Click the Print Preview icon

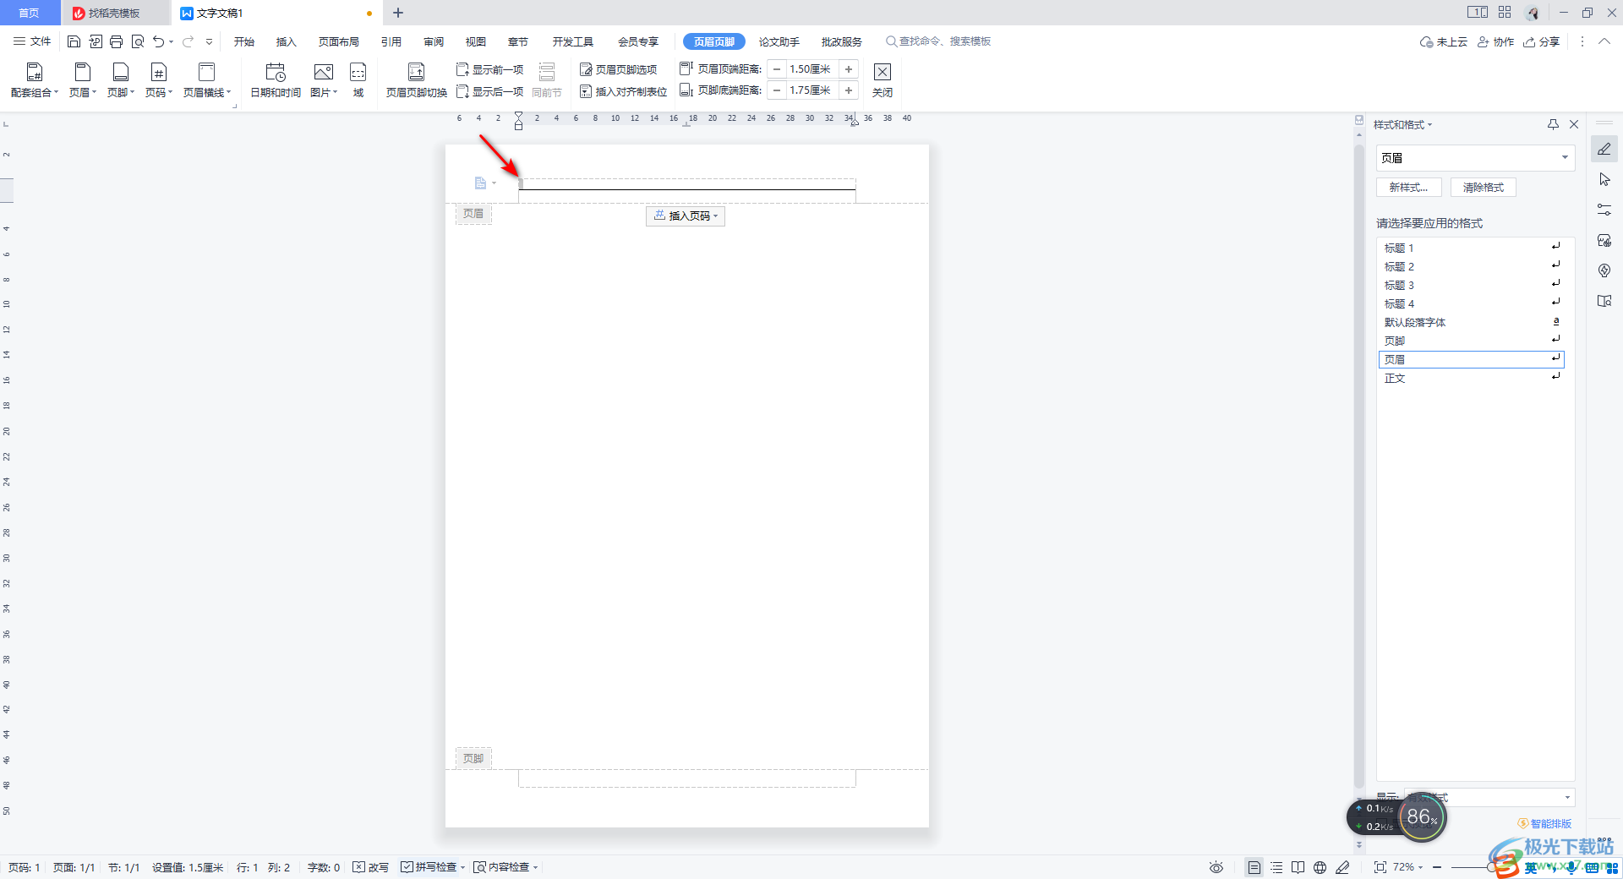(x=138, y=41)
